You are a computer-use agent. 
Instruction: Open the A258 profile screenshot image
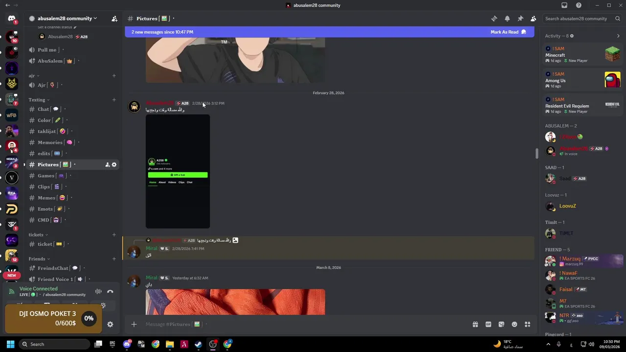click(x=178, y=172)
